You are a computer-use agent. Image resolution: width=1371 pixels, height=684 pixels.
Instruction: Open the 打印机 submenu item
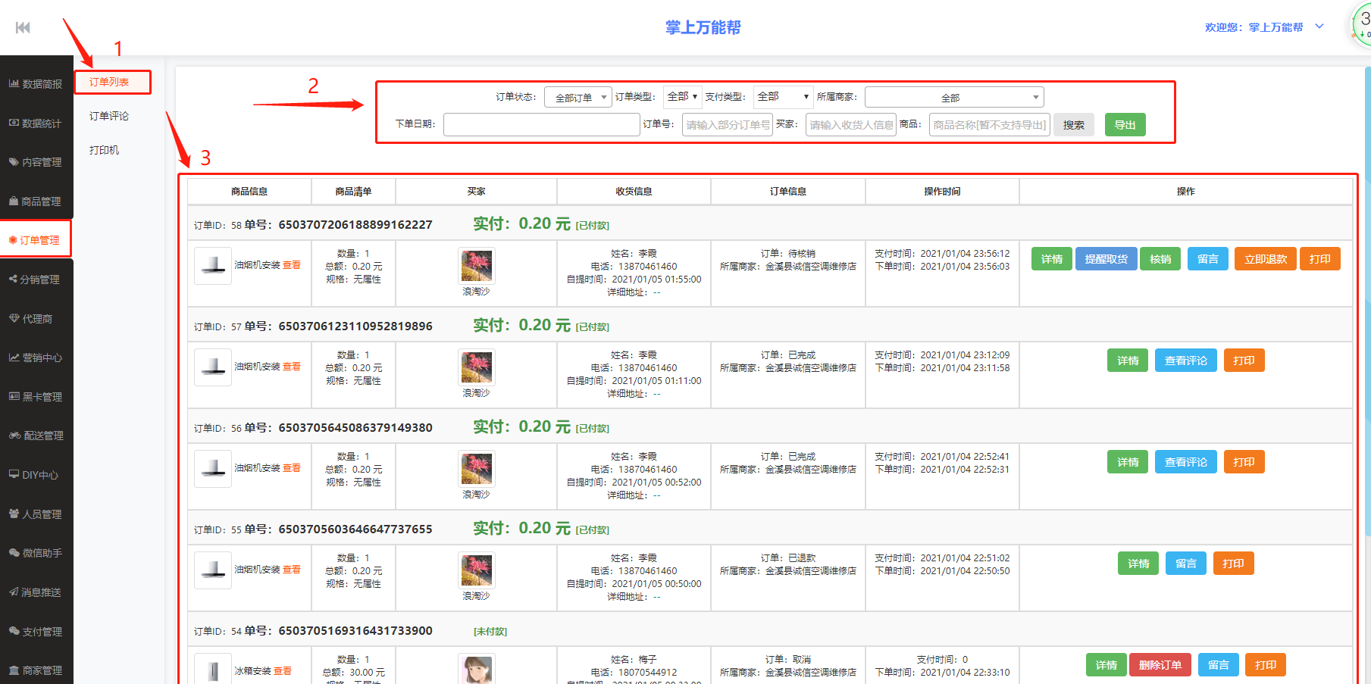click(105, 150)
